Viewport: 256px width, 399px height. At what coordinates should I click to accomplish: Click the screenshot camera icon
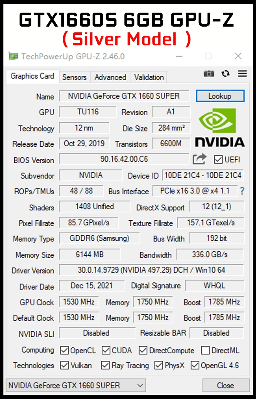209,74
